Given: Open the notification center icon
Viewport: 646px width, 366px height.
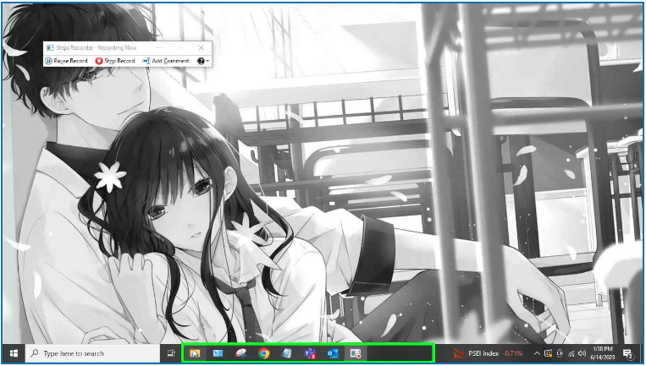Looking at the screenshot, I should [628, 353].
